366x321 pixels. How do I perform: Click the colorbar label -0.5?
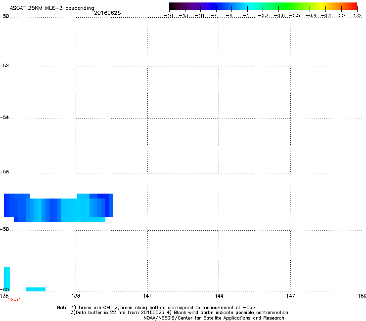[x=294, y=16]
